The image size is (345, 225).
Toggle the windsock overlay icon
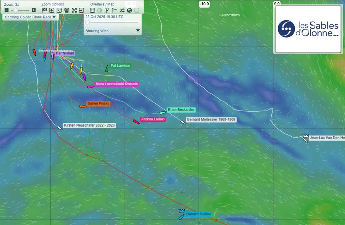(x=115, y=10)
